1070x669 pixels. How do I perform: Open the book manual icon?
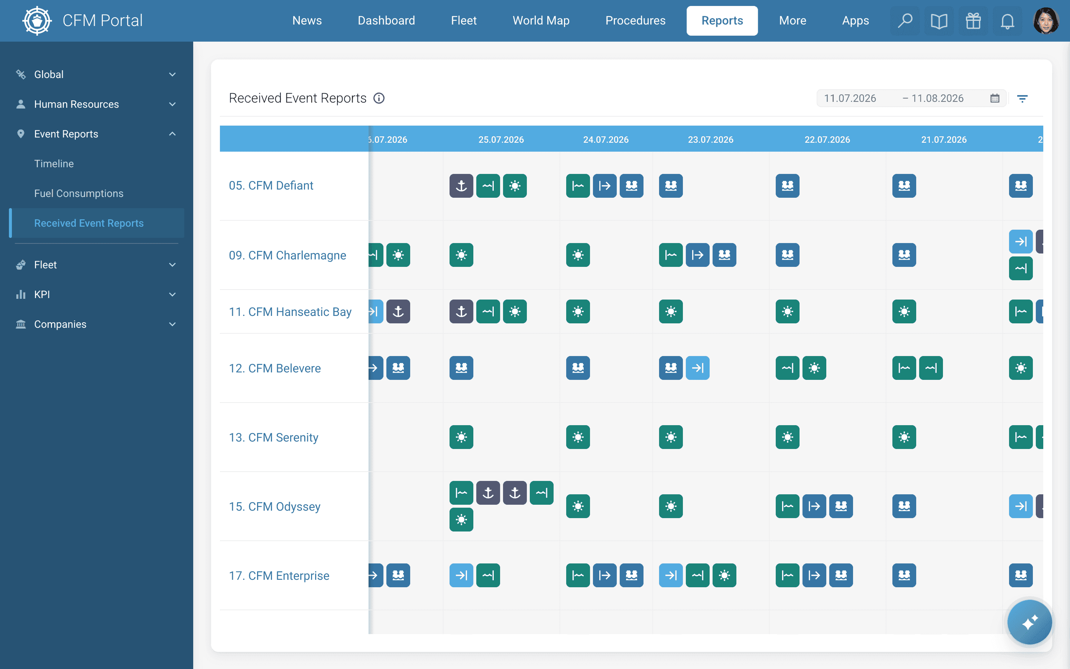(939, 21)
